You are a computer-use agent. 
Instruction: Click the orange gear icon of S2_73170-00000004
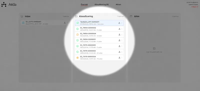(x=77, y=58)
